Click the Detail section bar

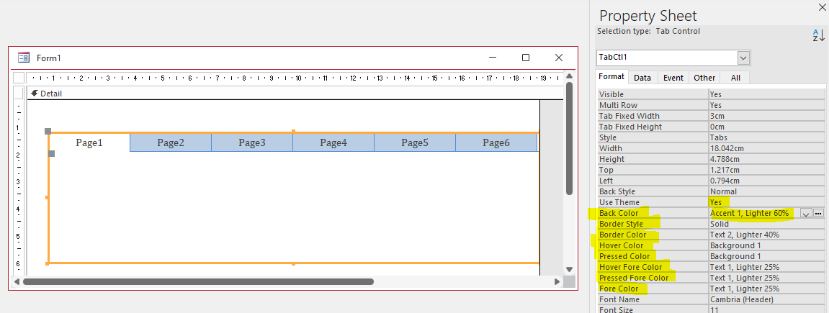[x=295, y=94]
